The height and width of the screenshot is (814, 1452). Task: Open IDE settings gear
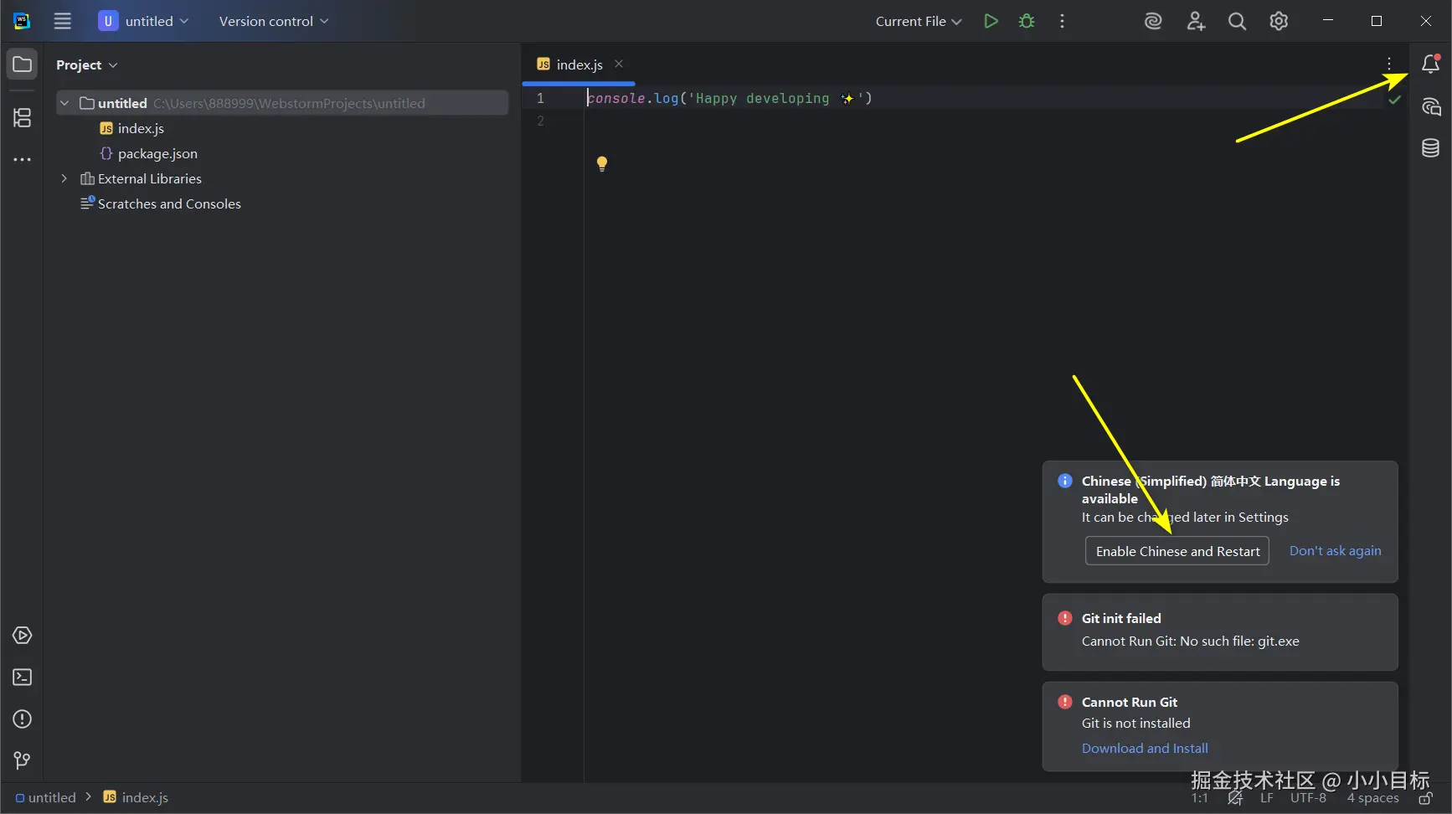point(1279,21)
